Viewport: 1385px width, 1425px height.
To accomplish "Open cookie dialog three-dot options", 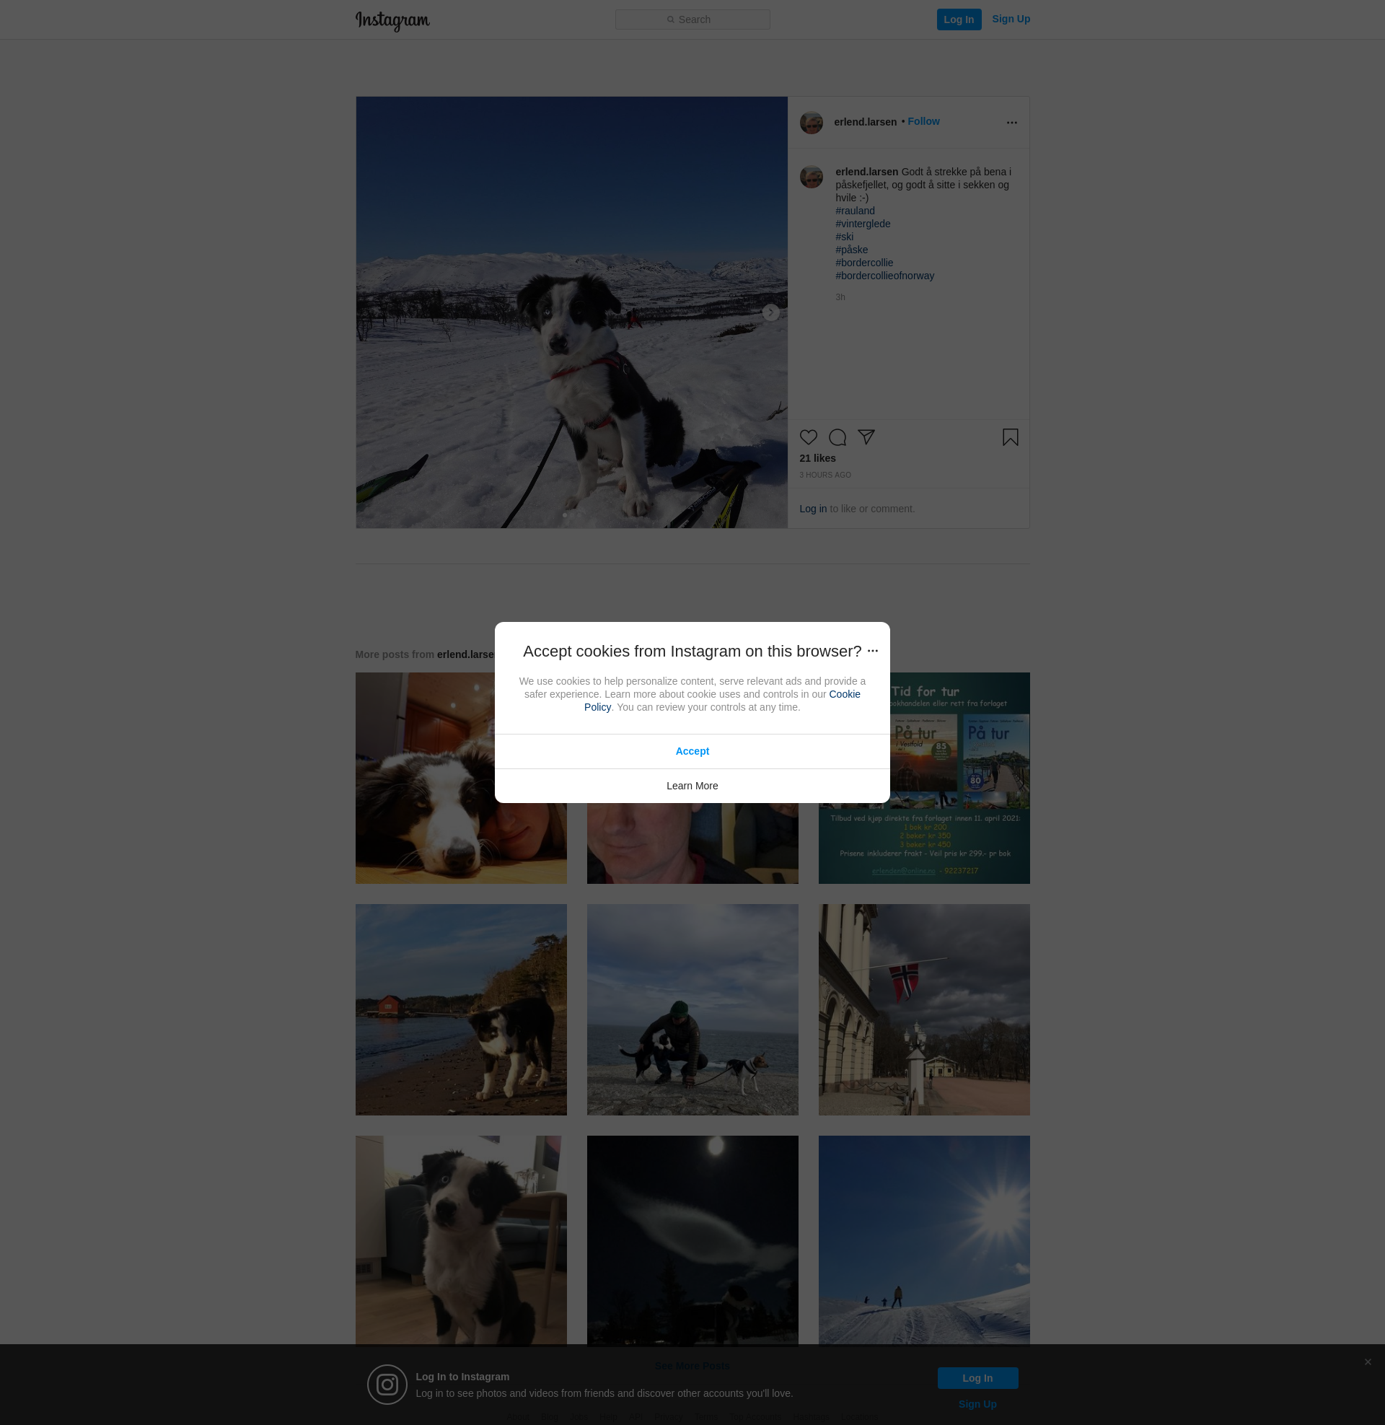I will pos(873,651).
